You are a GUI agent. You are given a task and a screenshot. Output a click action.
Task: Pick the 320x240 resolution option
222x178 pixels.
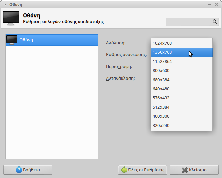pyautogui.click(x=182, y=126)
